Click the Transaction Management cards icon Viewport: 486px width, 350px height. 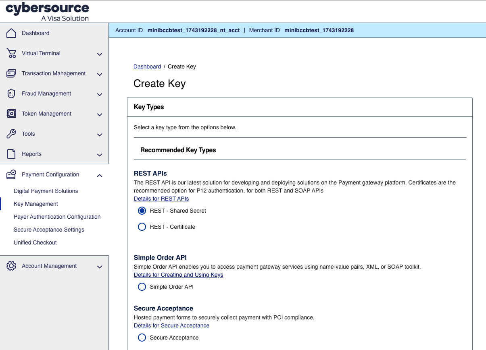(11, 73)
